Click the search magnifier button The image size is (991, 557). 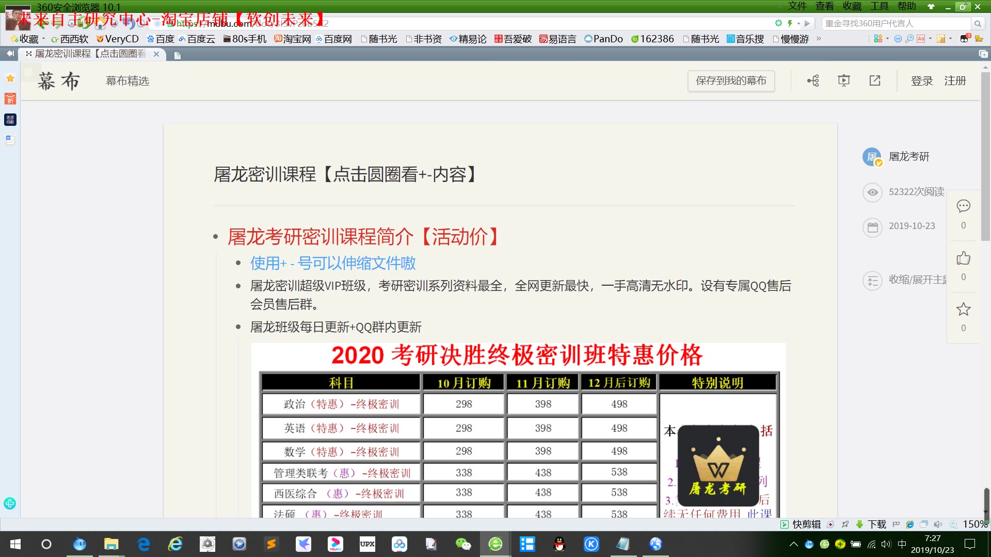click(978, 24)
